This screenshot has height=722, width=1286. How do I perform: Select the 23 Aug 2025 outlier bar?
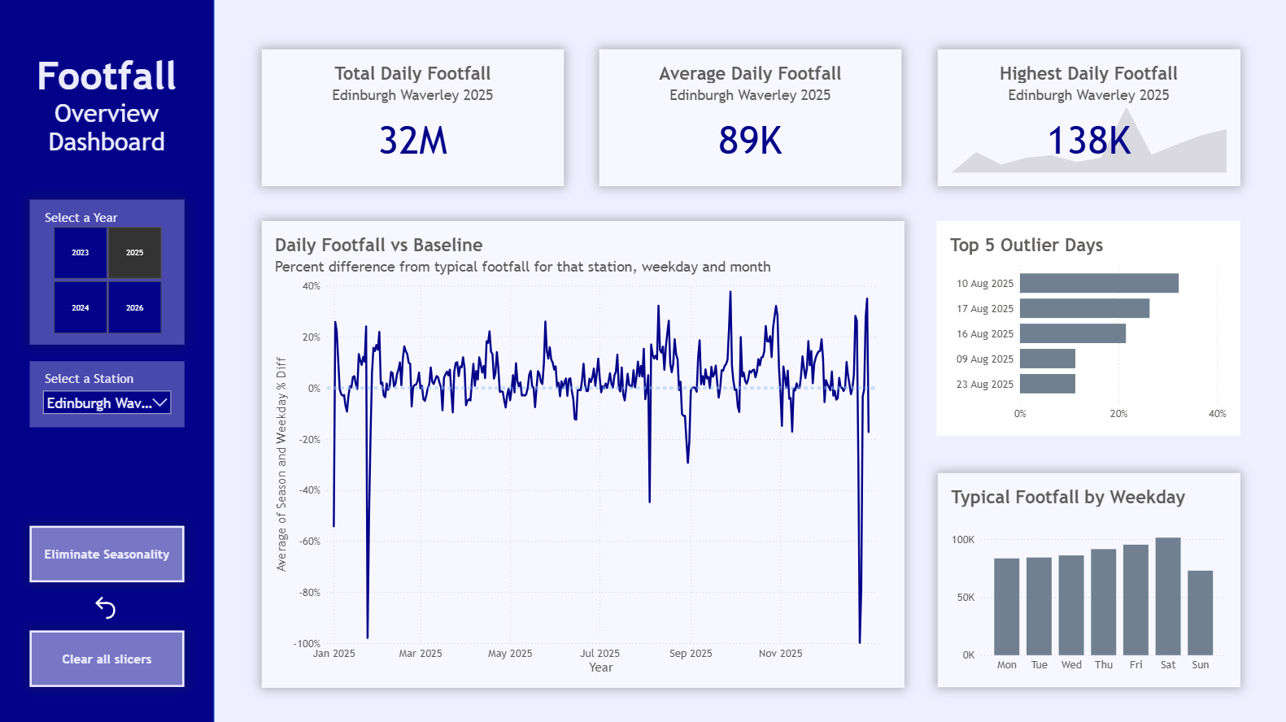point(1047,384)
